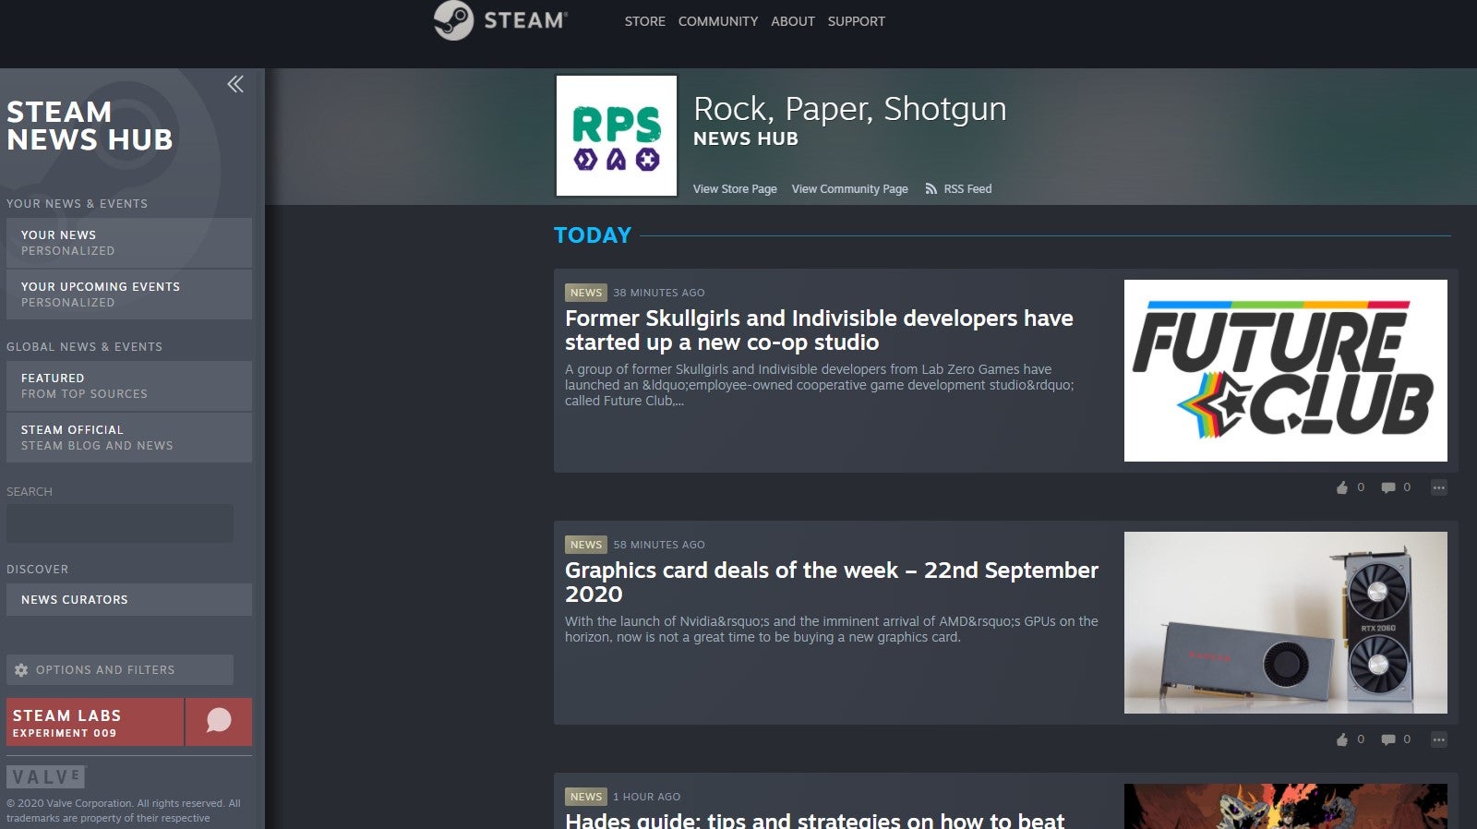Open the Future Club article thumbnail
The height and width of the screenshot is (829, 1477).
1285,370
